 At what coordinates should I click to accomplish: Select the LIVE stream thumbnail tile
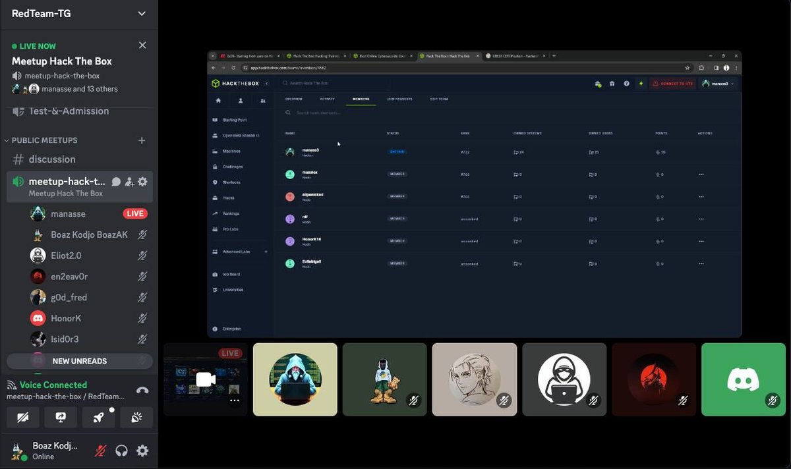pyautogui.click(x=206, y=379)
